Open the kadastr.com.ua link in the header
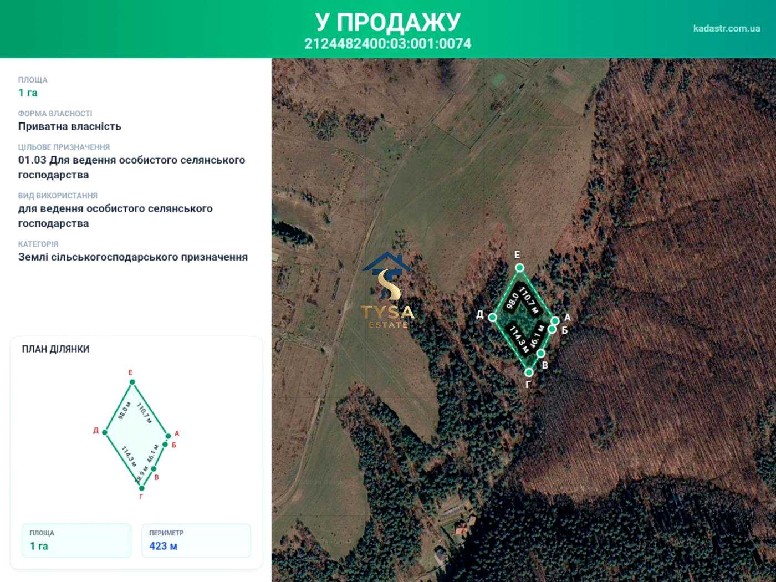 click(726, 28)
